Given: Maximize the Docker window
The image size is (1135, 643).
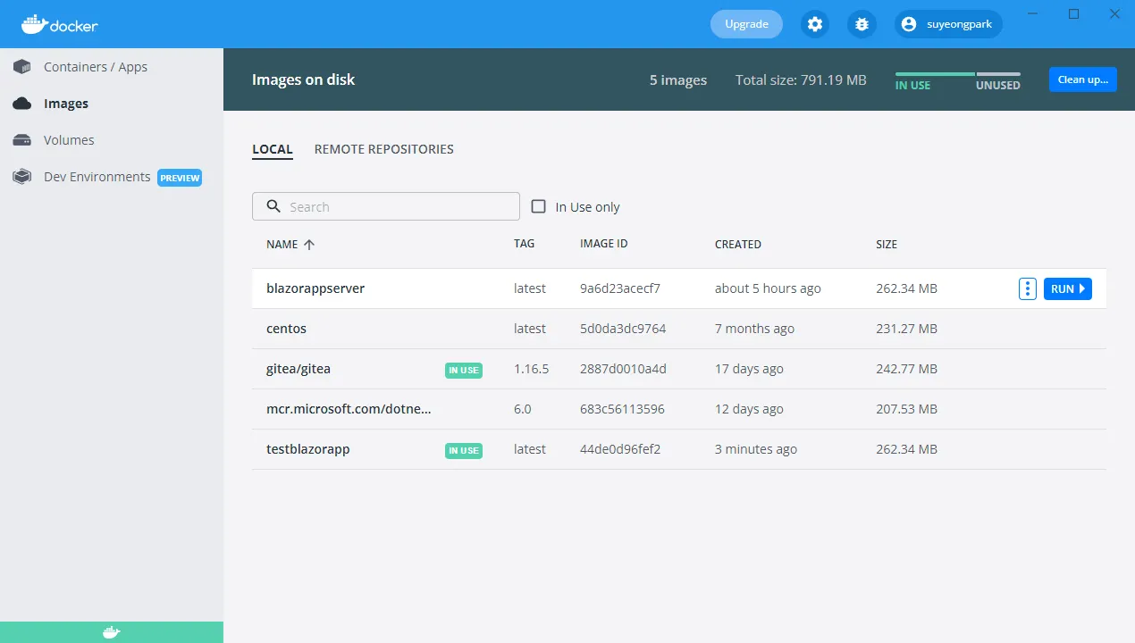Looking at the screenshot, I should coord(1074,13).
